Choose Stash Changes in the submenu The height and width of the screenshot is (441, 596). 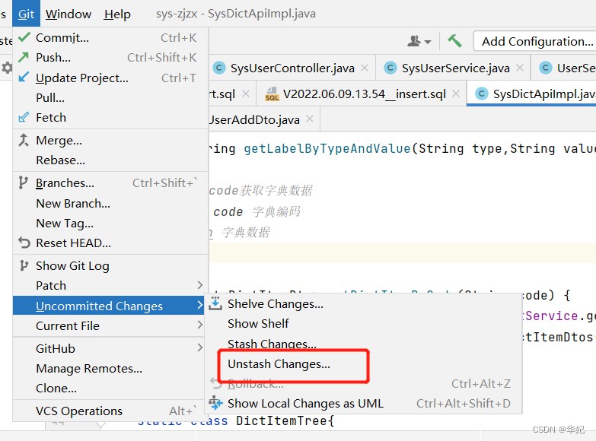pyautogui.click(x=272, y=344)
